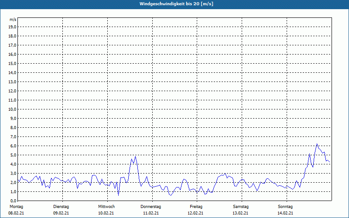349x218 pixels.
Task: Select the Dienstag day label
Action: pyautogui.click(x=61, y=207)
